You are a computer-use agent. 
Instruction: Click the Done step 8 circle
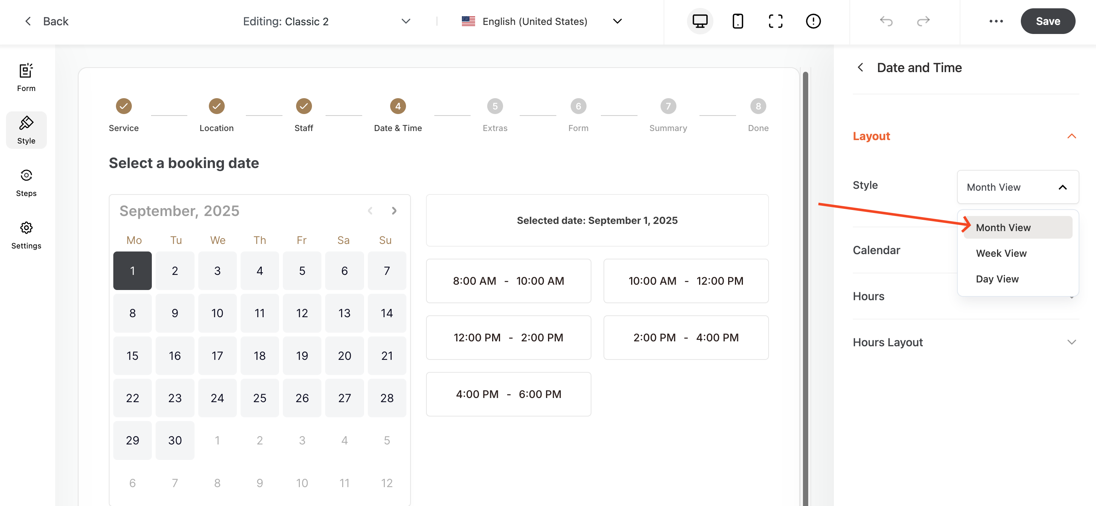point(758,106)
